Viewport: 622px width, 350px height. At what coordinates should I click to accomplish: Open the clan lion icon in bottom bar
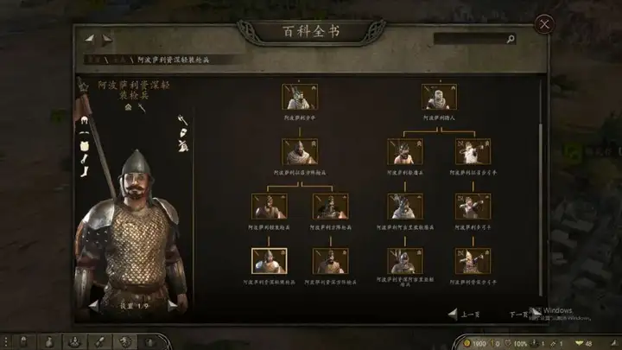point(125,342)
